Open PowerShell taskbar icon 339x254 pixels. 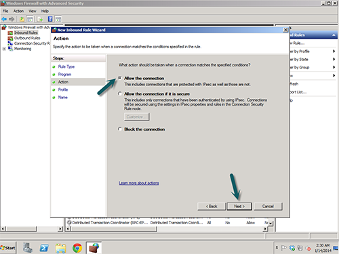tap(44, 248)
